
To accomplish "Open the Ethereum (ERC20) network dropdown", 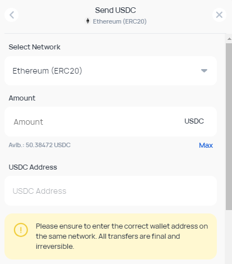I will point(110,71).
